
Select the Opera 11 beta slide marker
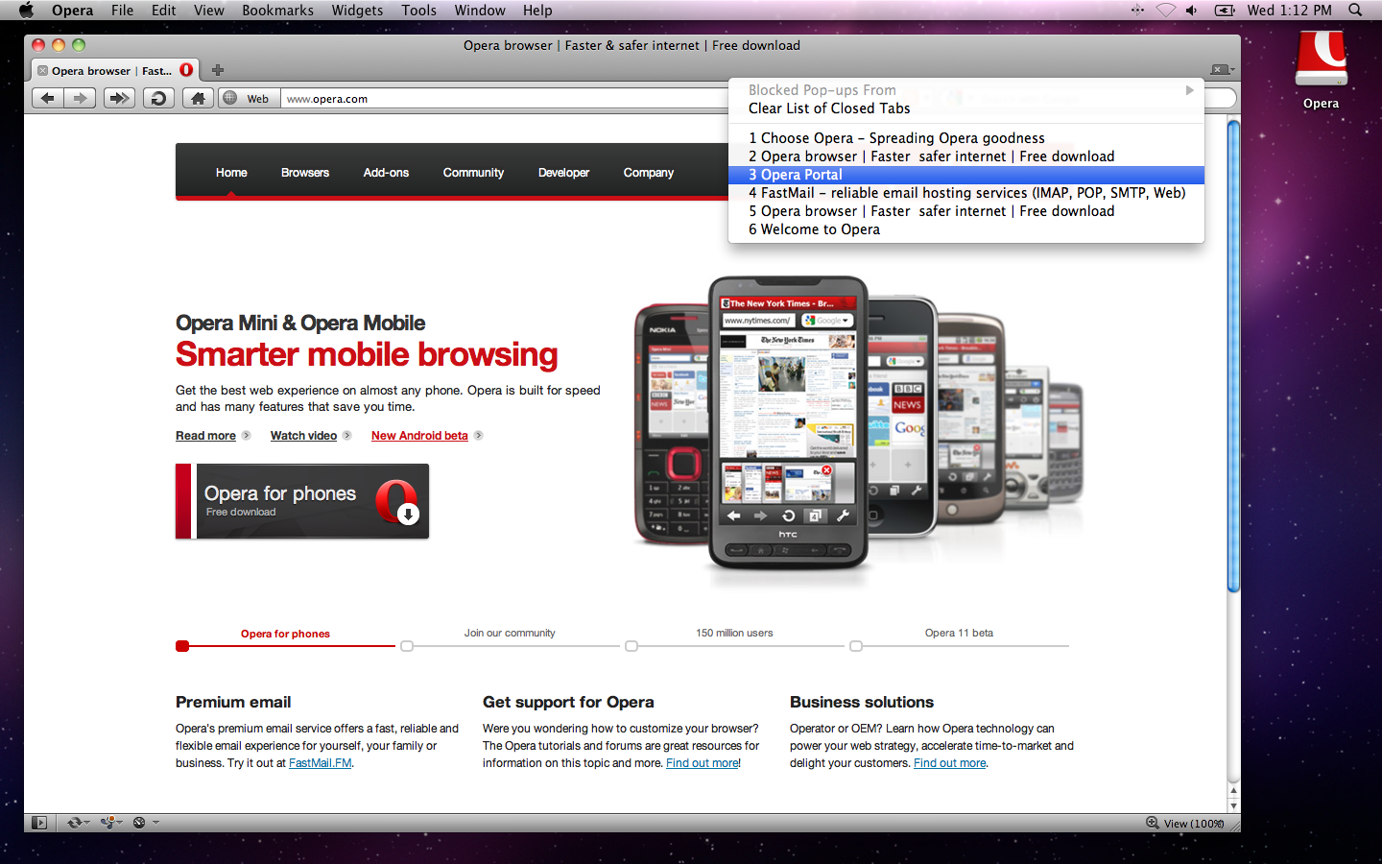856,646
